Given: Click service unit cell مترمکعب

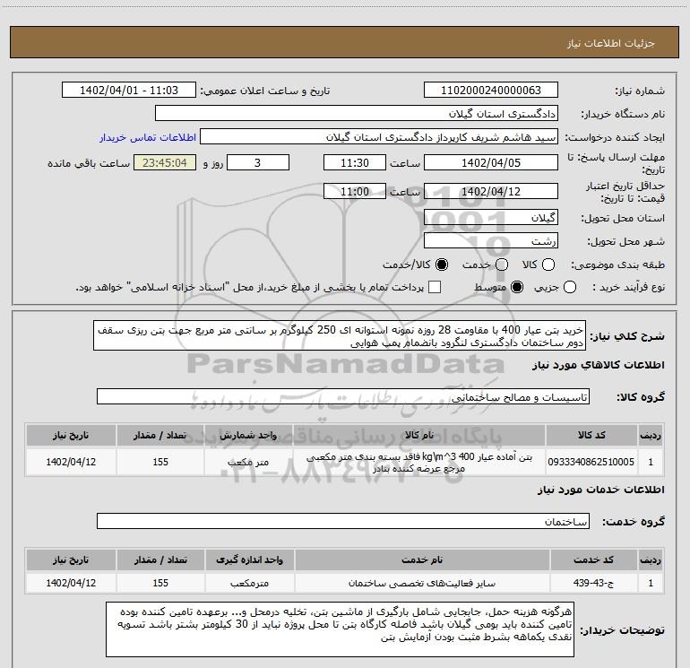Looking at the screenshot, I should 249,583.
